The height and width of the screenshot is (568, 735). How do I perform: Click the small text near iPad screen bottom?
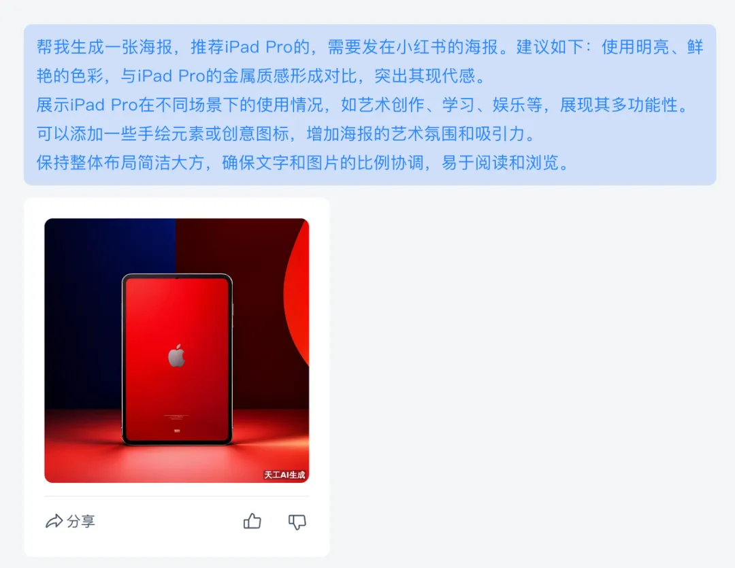click(176, 416)
